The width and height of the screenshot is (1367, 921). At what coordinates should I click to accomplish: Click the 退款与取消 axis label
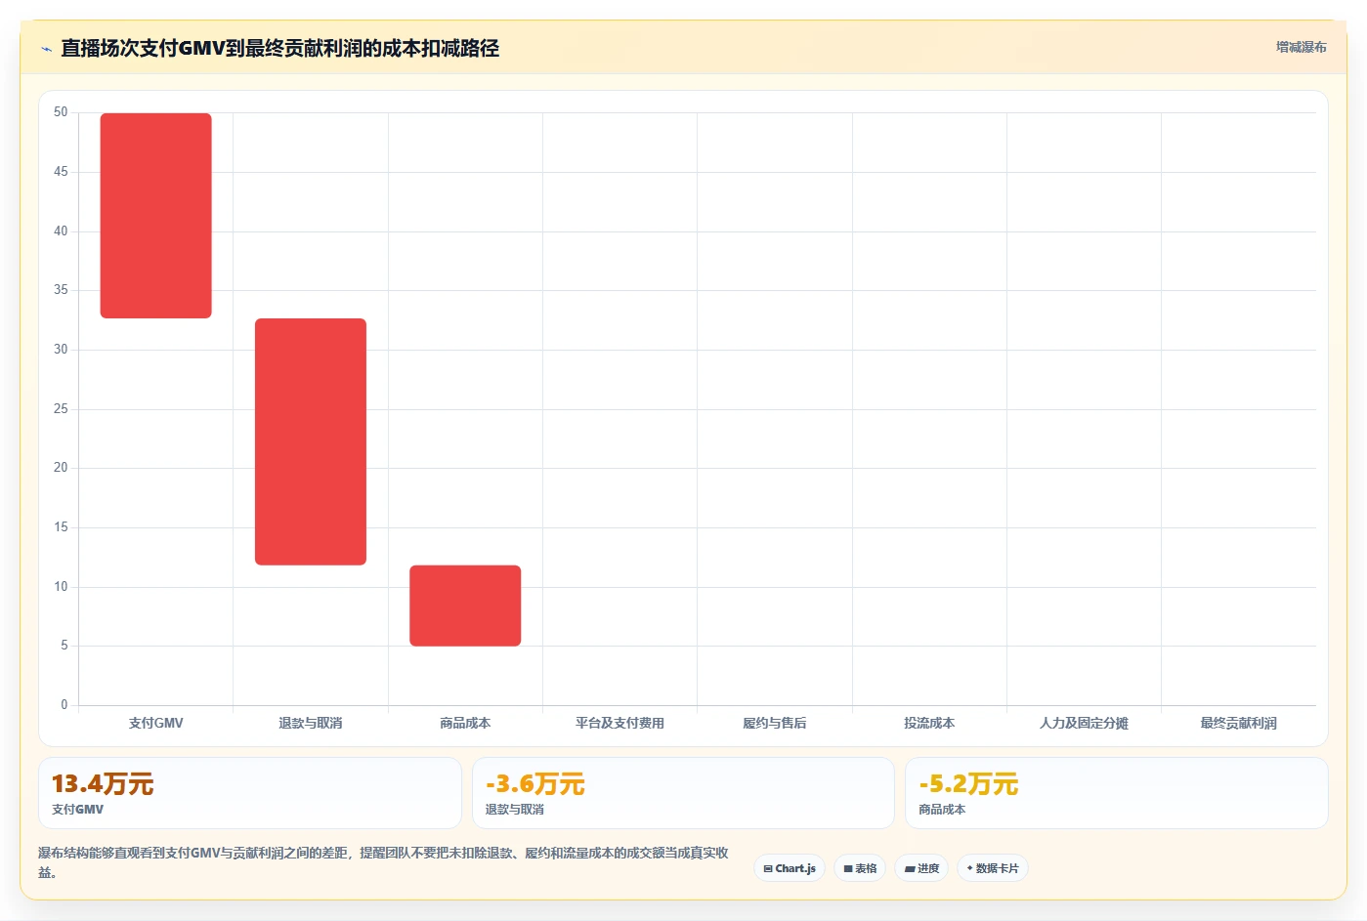[311, 723]
